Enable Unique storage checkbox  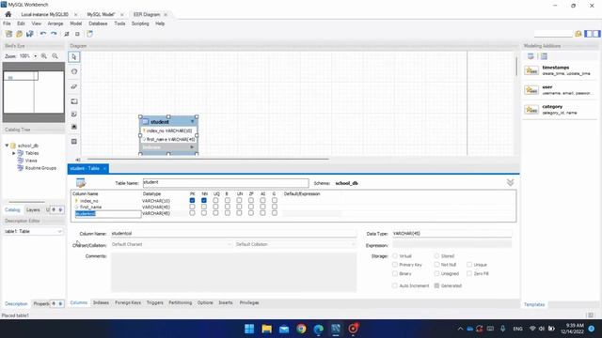pyautogui.click(x=469, y=265)
